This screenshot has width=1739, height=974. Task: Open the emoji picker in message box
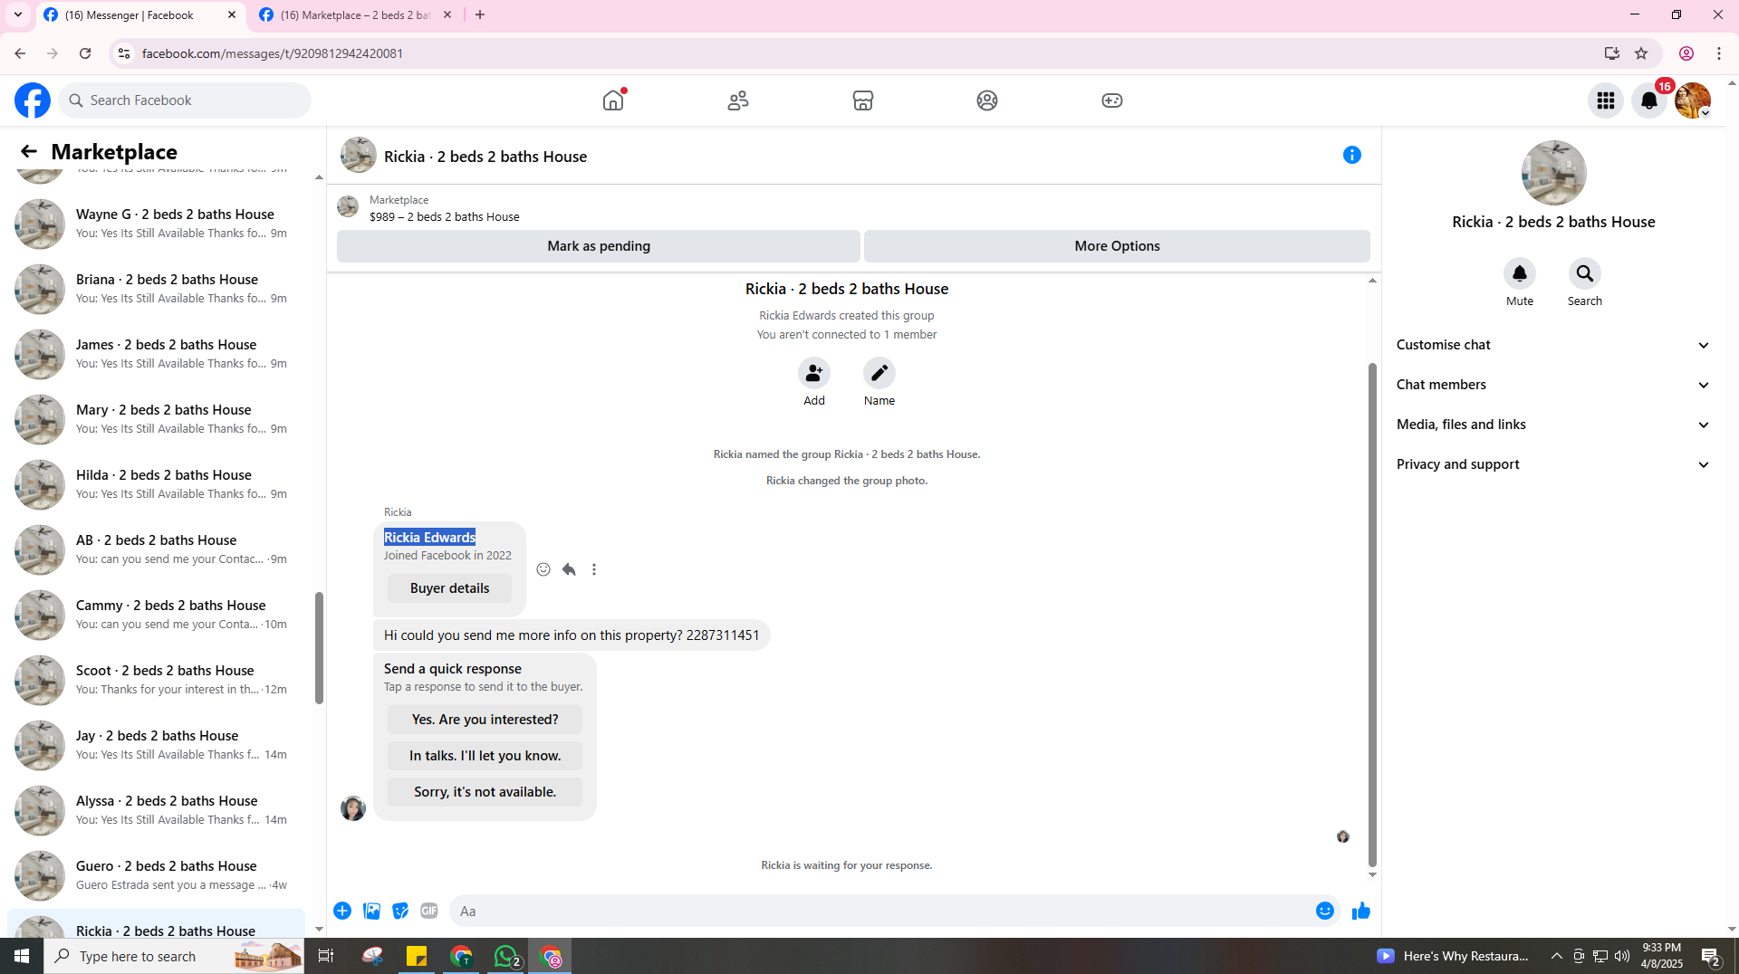pos(1325,911)
